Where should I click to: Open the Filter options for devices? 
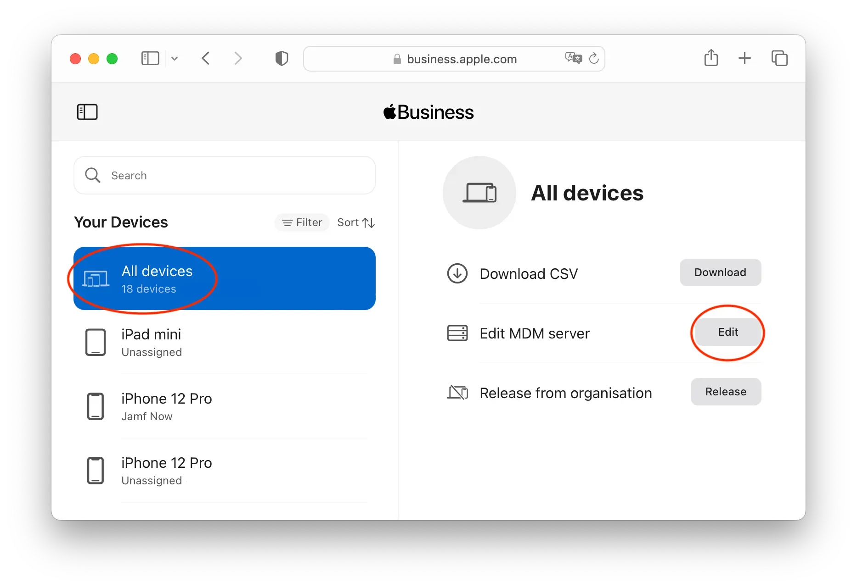tap(302, 222)
